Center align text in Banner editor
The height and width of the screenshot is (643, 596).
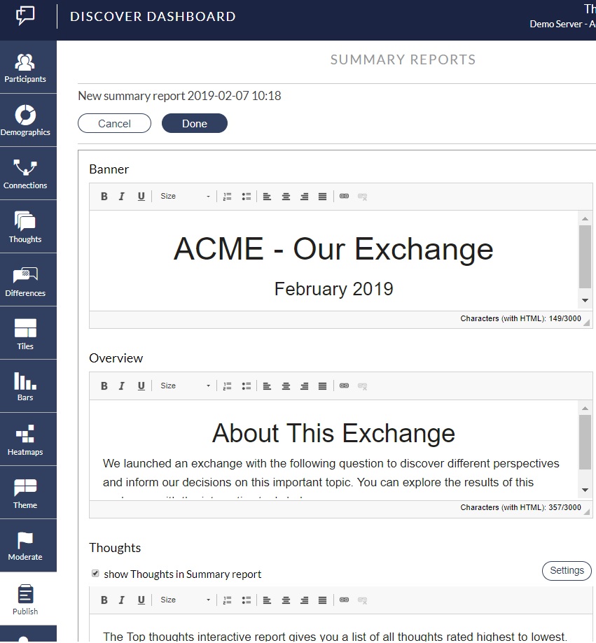[x=286, y=197]
